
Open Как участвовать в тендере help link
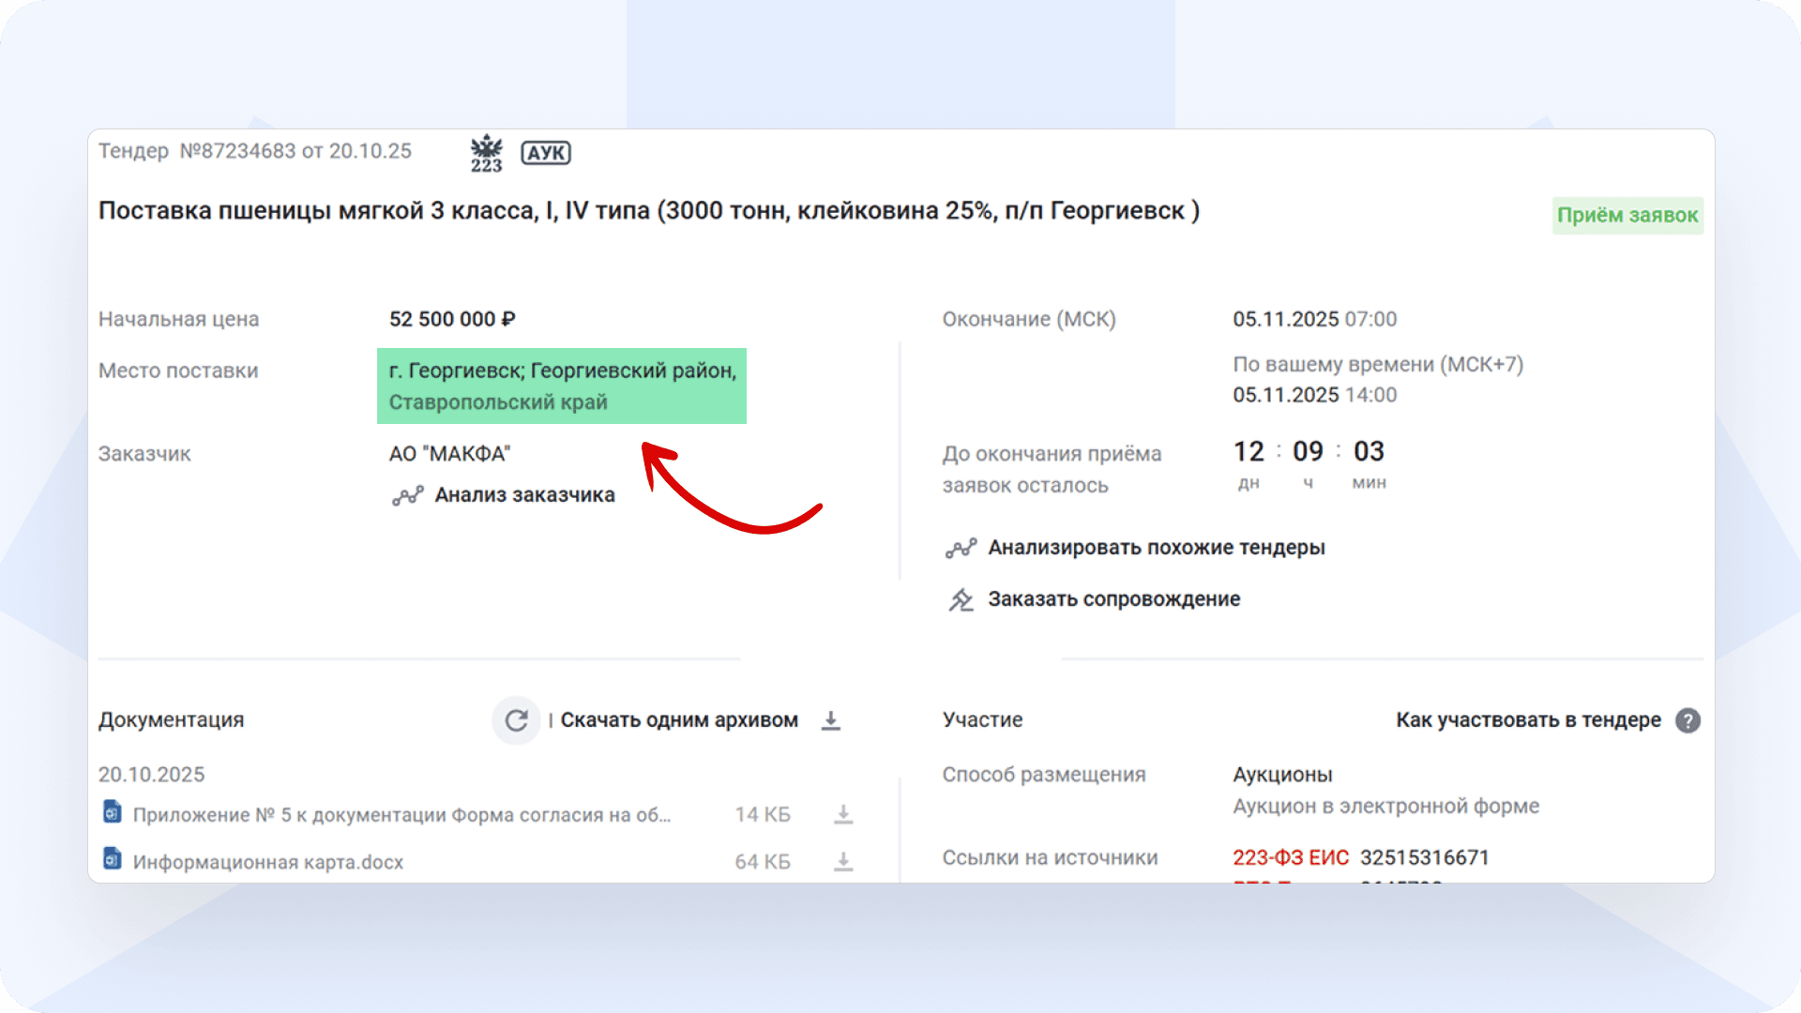(1528, 720)
